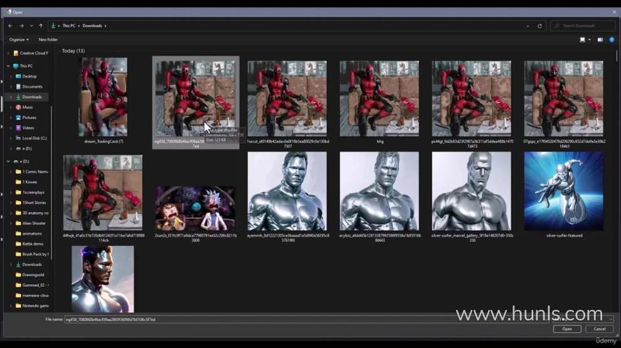Screen dimensions: 621x348
Task: Click 'Downloads' in address breadcrumb
Action: point(92,26)
